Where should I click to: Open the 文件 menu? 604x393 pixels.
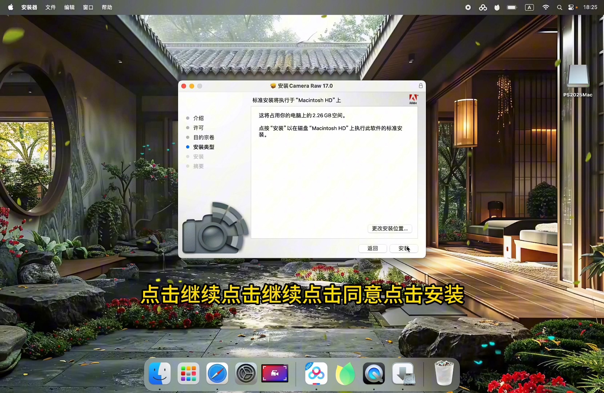tap(51, 7)
